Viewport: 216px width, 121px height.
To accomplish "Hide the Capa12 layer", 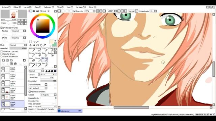I will point(3,75).
